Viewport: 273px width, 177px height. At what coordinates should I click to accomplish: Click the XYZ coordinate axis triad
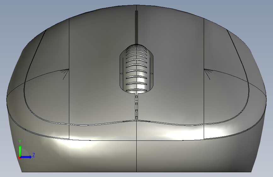pyautogui.click(x=26, y=149)
